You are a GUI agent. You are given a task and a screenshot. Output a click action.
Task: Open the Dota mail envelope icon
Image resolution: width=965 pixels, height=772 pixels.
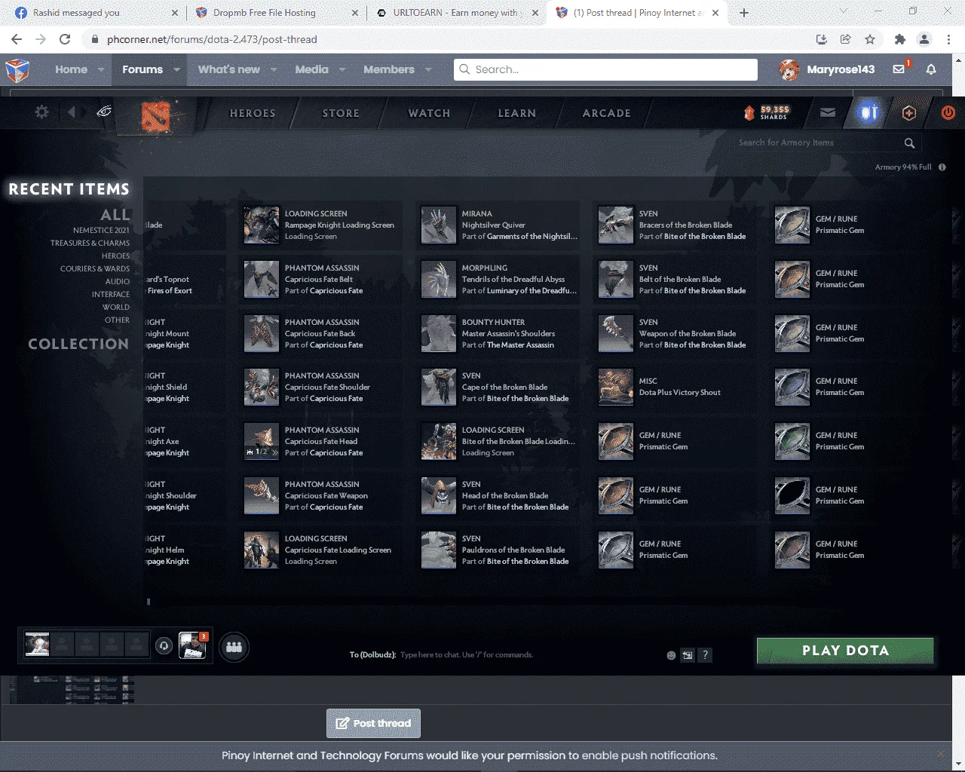[828, 112]
